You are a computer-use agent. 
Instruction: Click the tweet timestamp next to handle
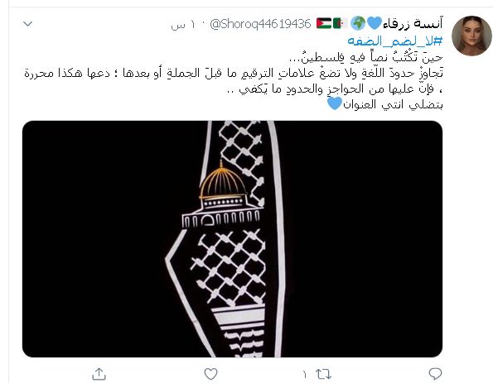point(182,25)
